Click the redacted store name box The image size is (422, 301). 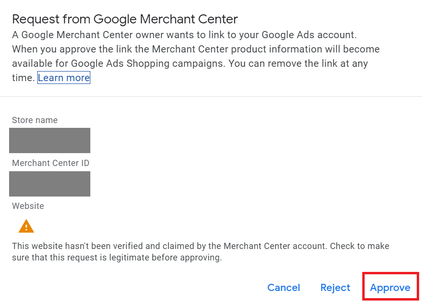pyautogui.click(x=50, y=140)
